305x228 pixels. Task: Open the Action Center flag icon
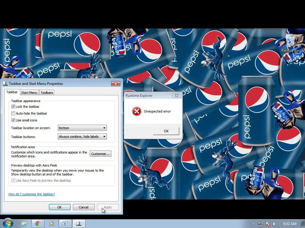[x=268, y=224]
